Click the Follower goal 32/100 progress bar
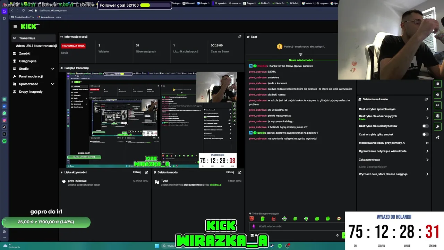Screen dimensions: 444x250 point(135,5)
